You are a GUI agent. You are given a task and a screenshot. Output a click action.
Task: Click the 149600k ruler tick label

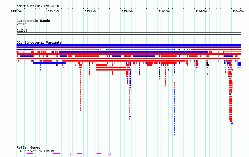tap(17, 11)
